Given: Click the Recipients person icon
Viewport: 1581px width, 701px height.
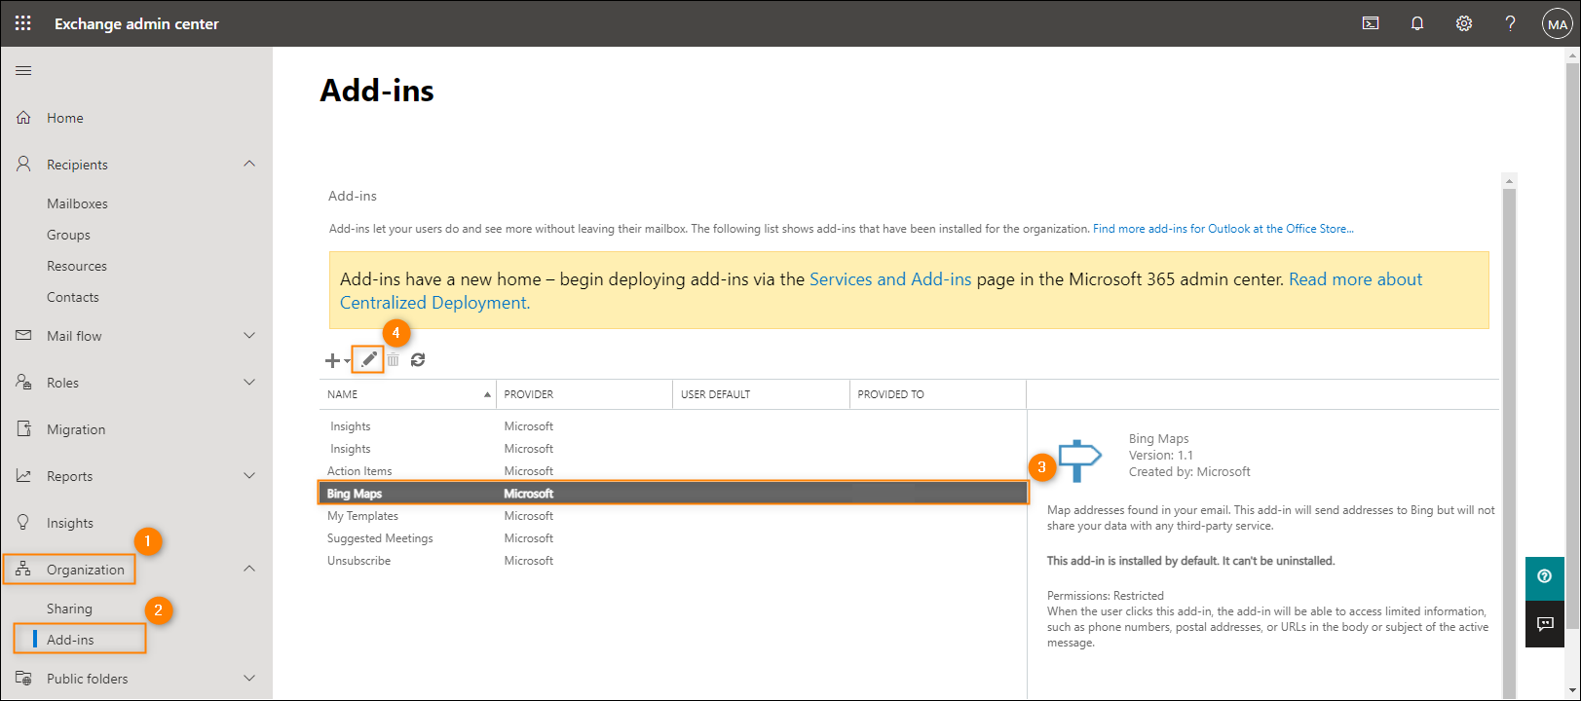Looking at the screenshot, I should click(24, 164).
